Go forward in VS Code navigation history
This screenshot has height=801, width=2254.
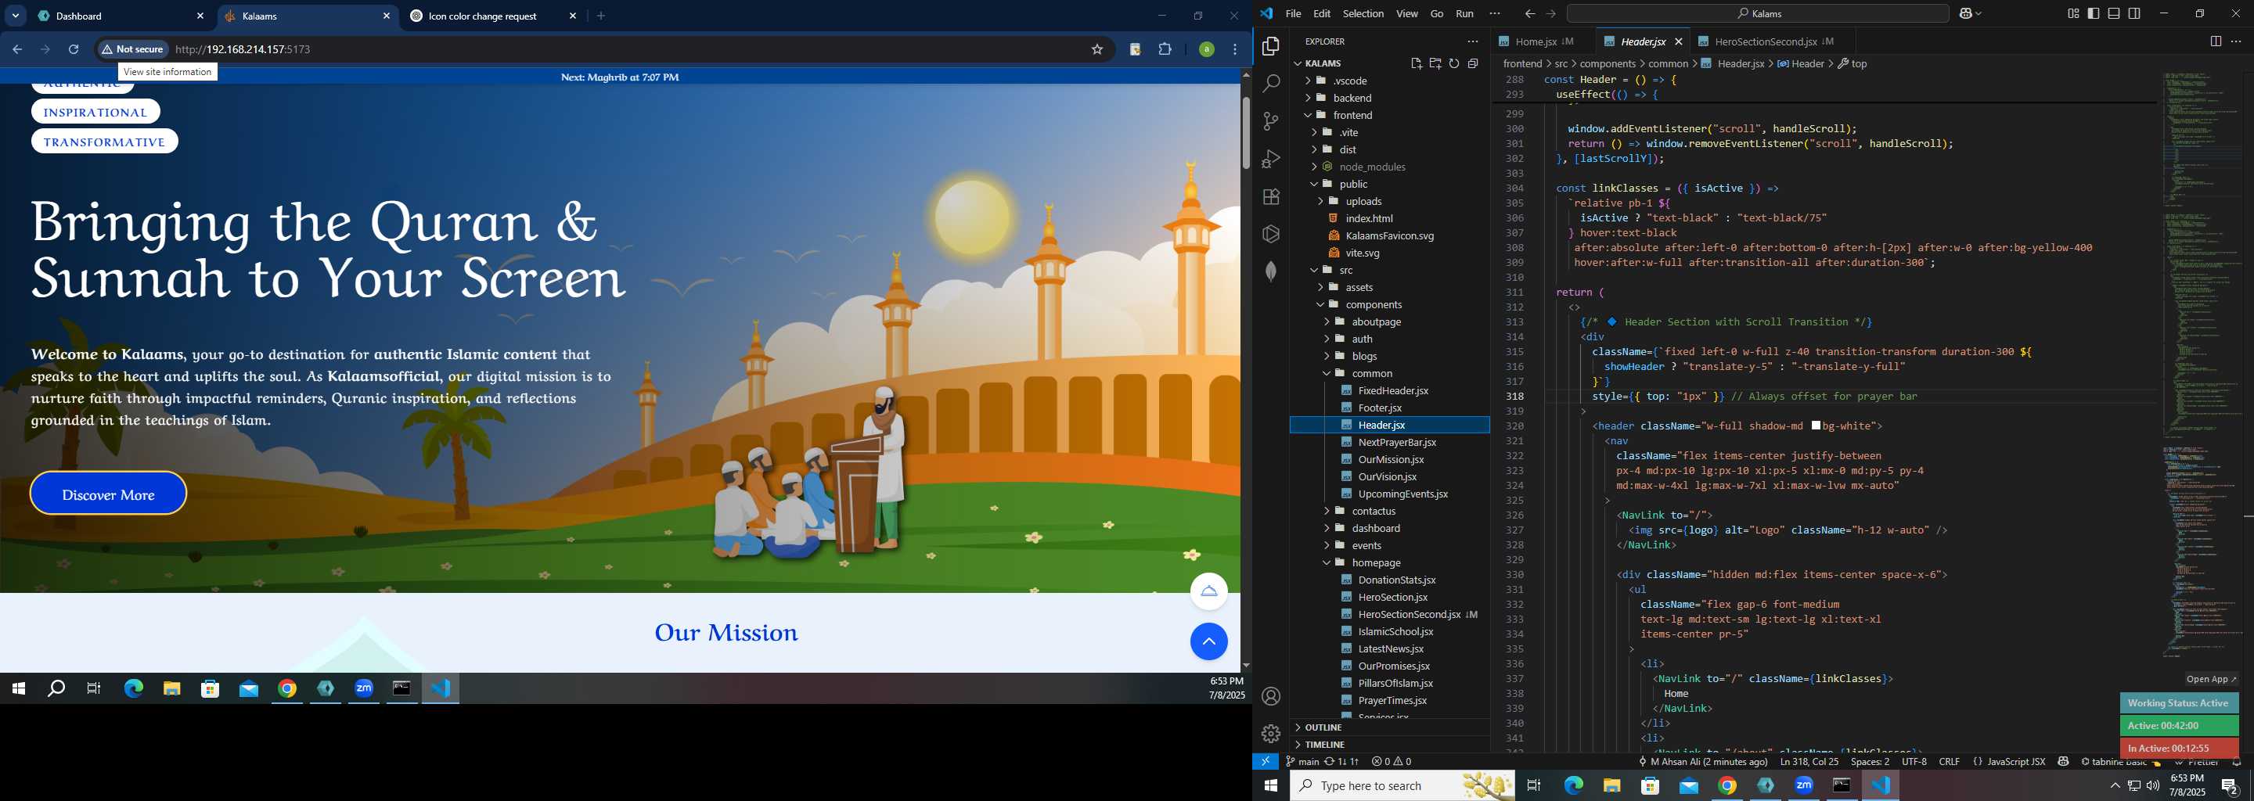tap(1550, 14)
